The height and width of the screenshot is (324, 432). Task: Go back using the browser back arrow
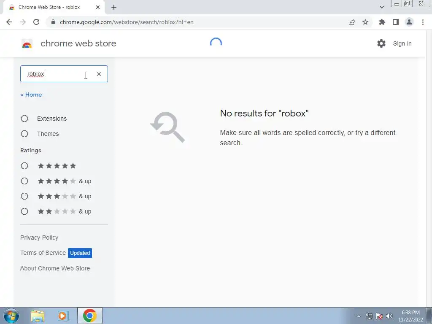click(x=9, y=22)
